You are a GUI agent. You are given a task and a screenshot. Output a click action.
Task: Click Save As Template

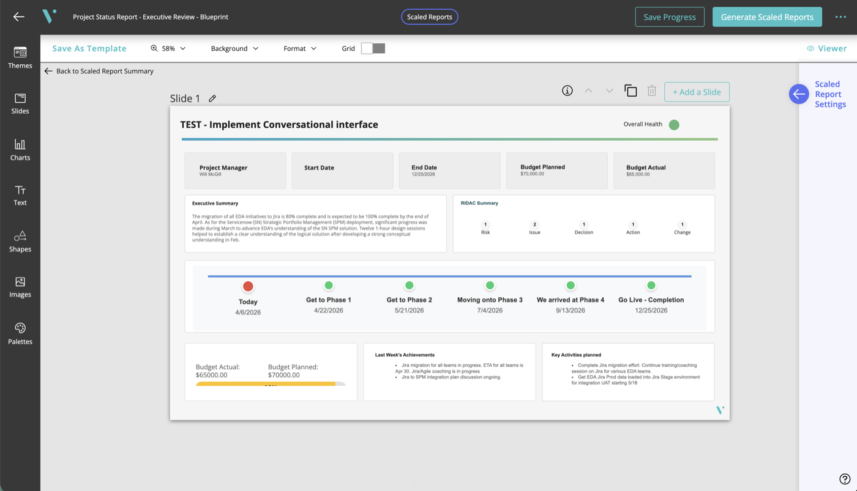(89, 48)
